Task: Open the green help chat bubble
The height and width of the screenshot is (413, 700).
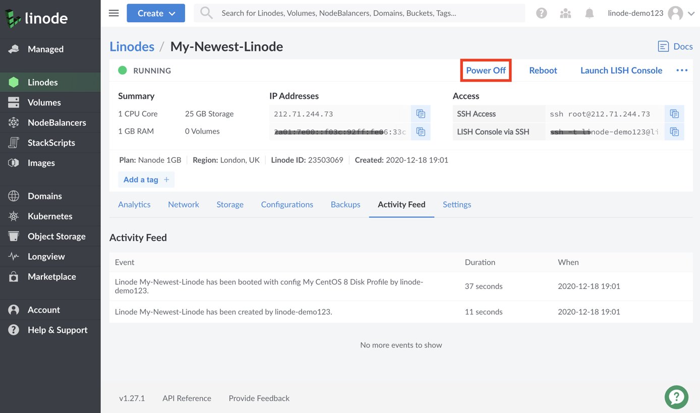Action: coord(676,397)
